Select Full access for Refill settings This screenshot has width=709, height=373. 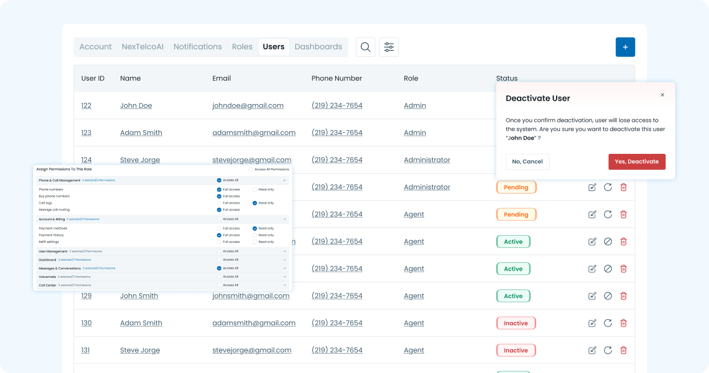pos(219,242)
